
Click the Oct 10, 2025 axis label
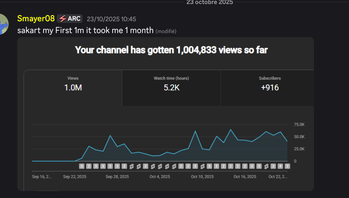point(202,177)
